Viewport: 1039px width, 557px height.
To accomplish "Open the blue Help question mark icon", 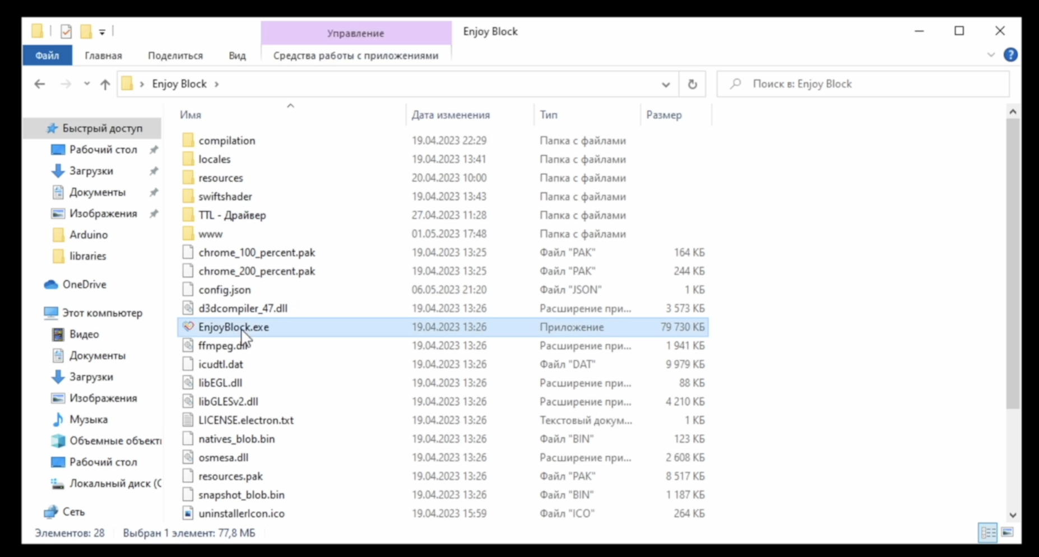I will pos(1010,55).
